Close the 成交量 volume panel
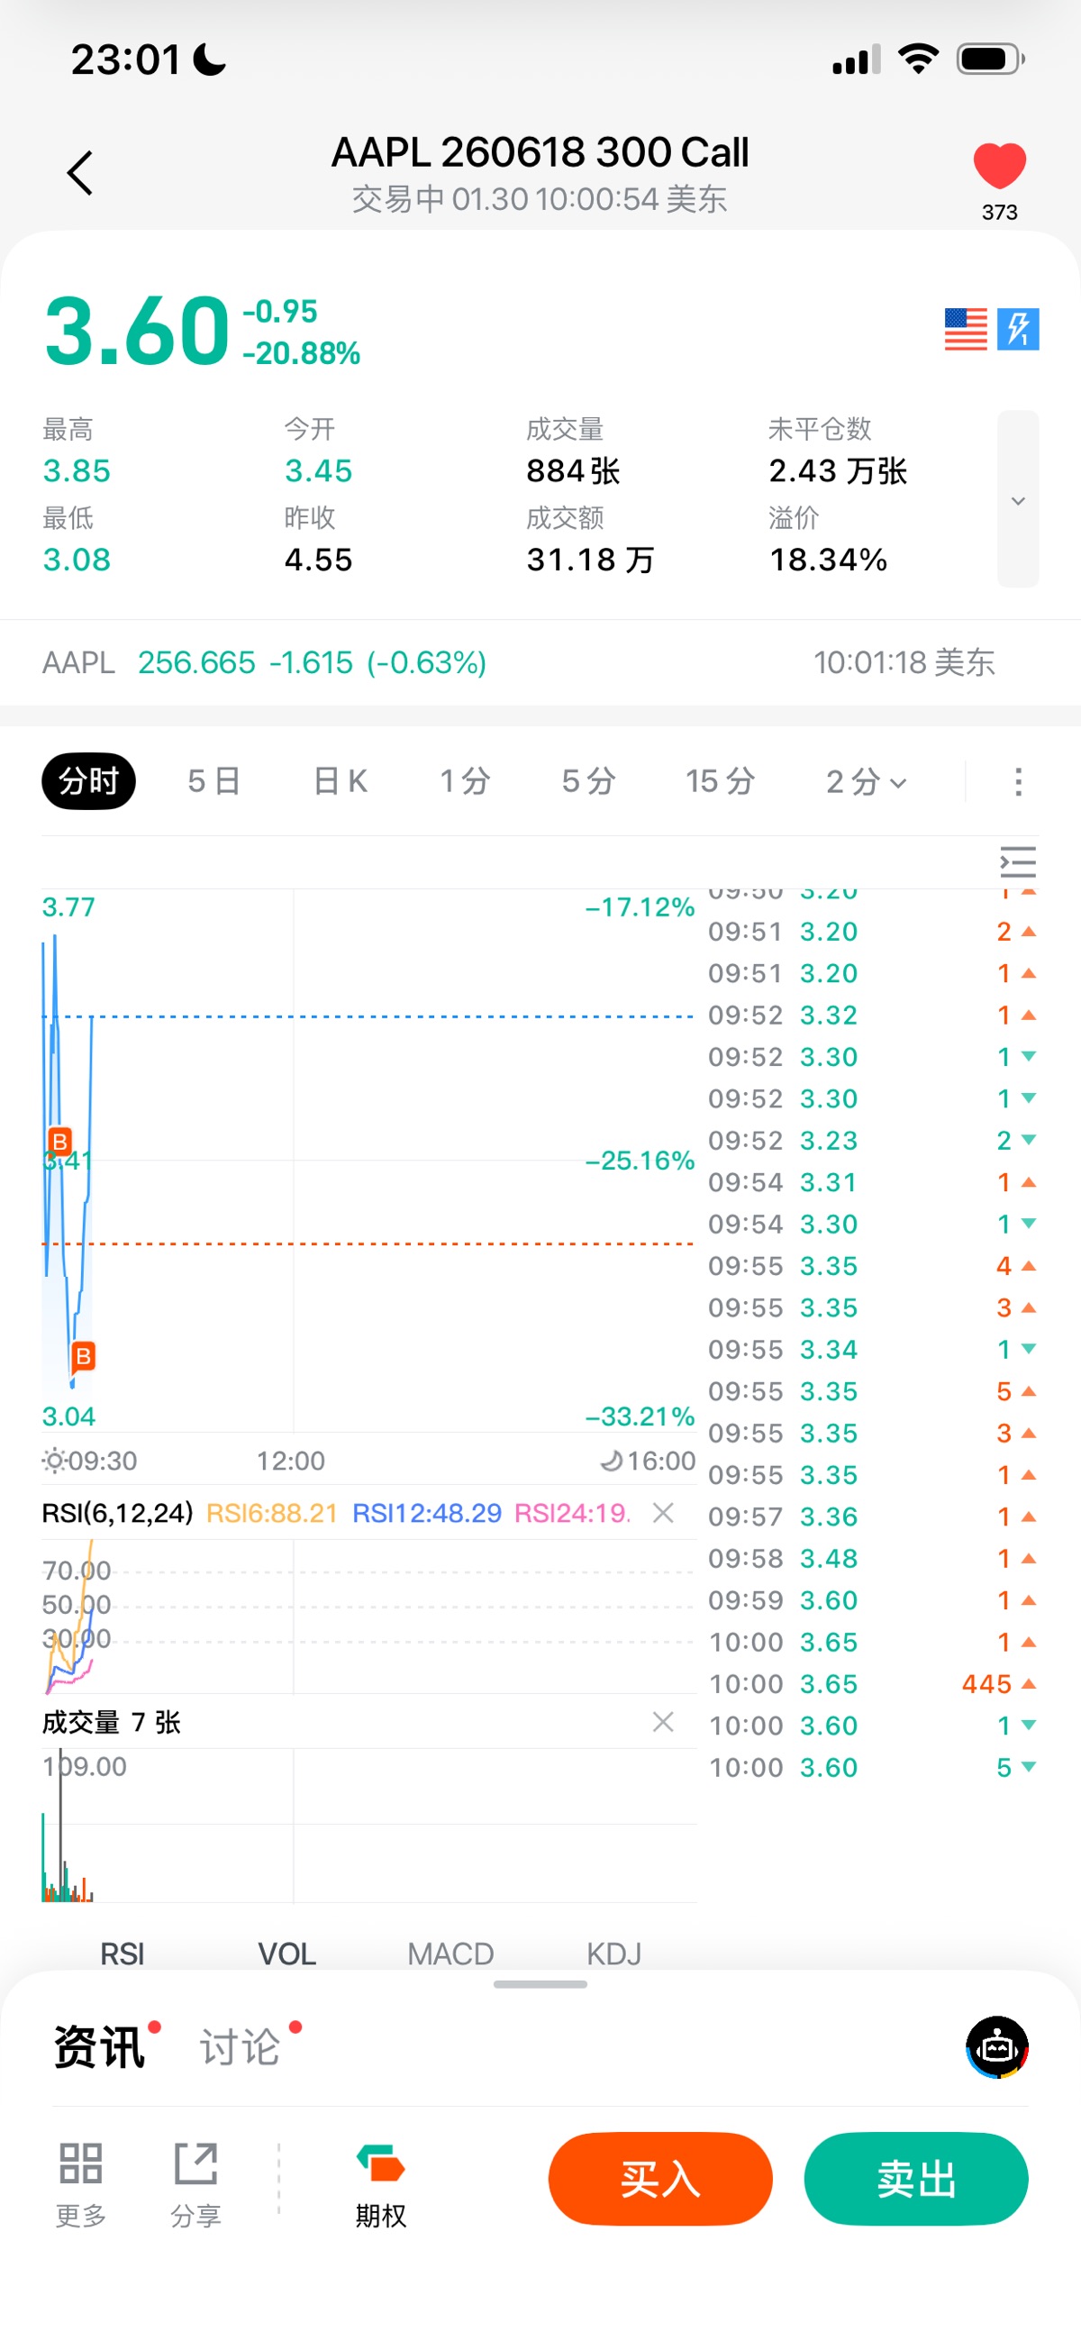This screenshot has height=2341, width=1081. [663, 1721]
